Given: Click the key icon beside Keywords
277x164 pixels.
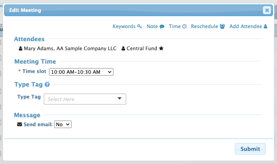Looking at the screenshot, I should click(140, 27).
